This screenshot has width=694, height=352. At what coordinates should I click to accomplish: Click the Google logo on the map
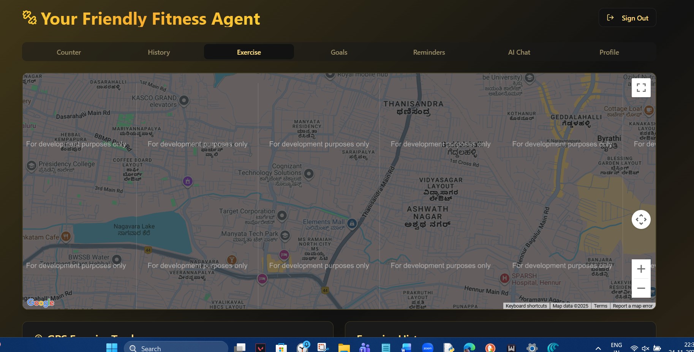(41, 303)
